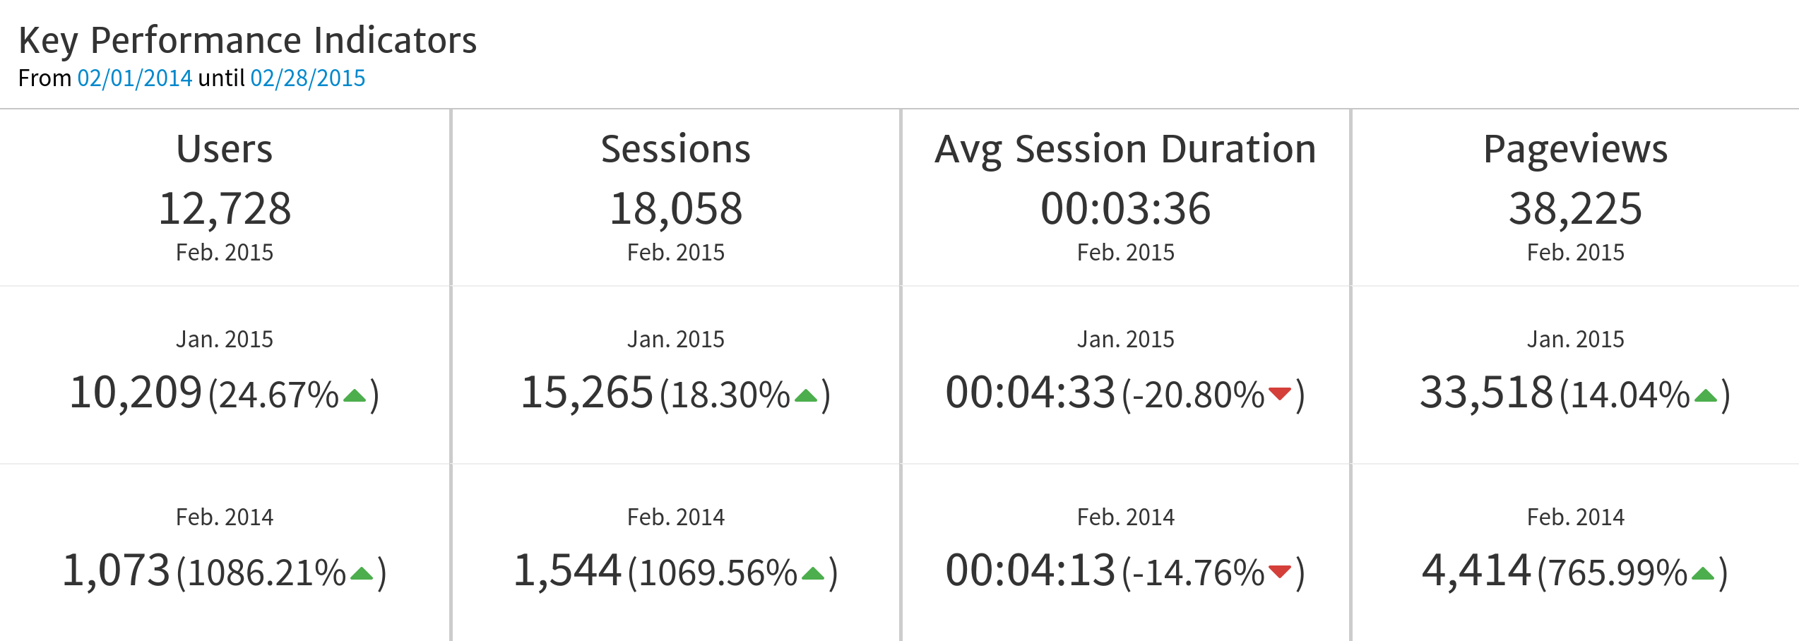Click green up arrow beside Sessions 18.30%
Viewport: 1799px width, 641px height.
pos(806,396)
